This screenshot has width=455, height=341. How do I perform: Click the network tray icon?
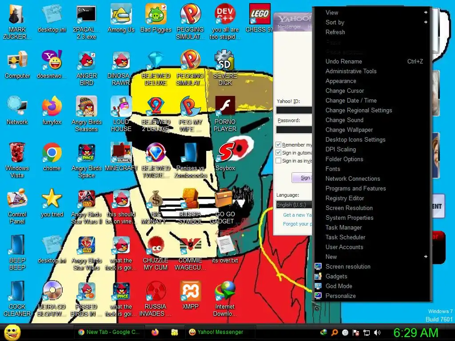coord(367,333)
